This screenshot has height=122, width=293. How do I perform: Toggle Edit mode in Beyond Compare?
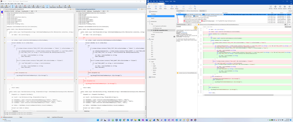coord(47,6)
